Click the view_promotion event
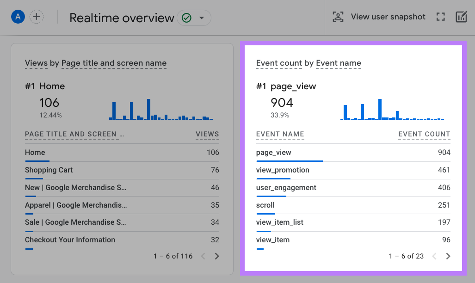Viewport: 475px width, 283px height. coord(283,170)
